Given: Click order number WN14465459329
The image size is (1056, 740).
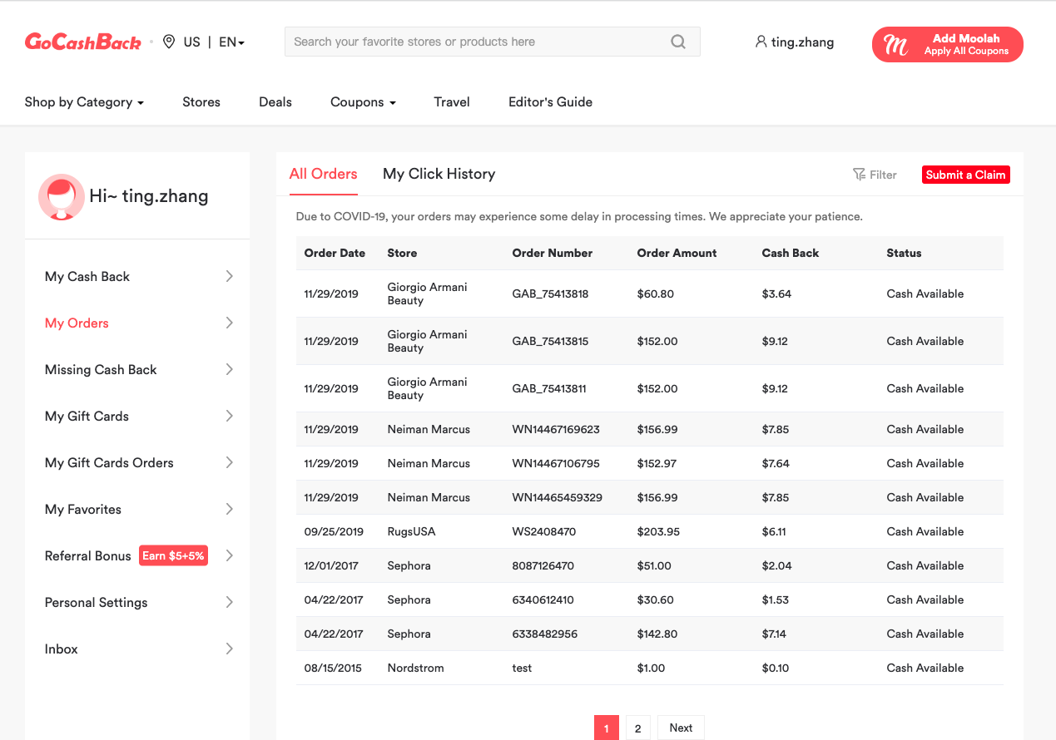Looking at the screenshot, I should 558,497.
